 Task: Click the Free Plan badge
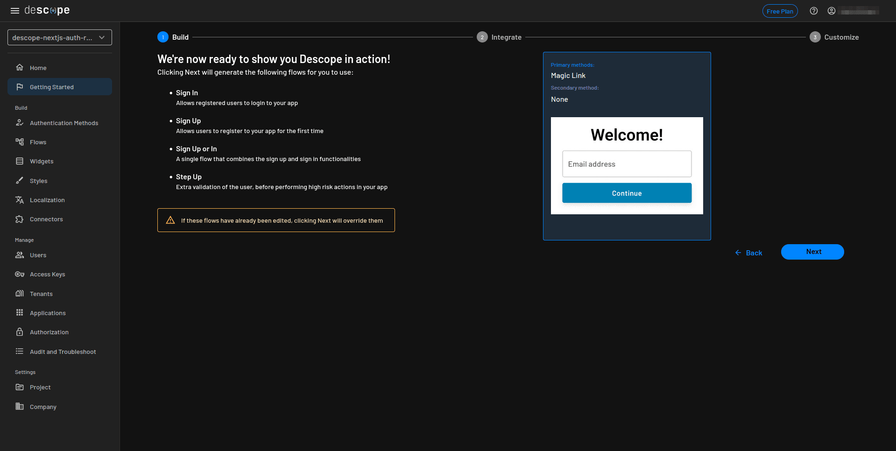(x=780, y=11)
